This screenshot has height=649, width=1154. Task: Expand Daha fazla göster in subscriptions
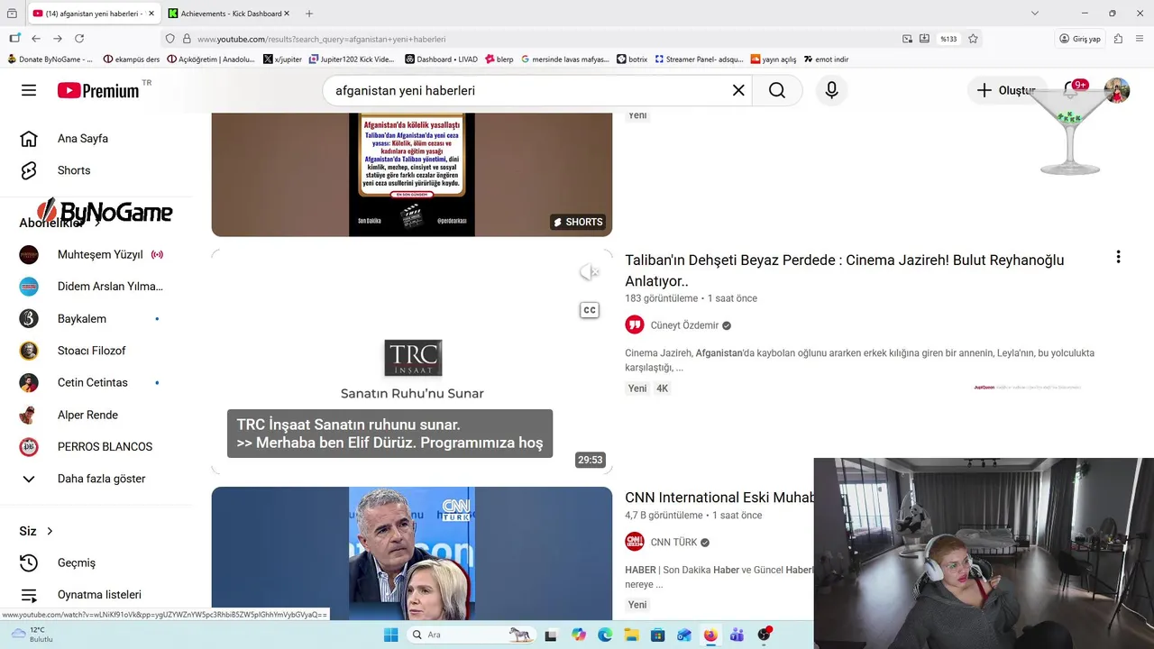pos(100,479)
